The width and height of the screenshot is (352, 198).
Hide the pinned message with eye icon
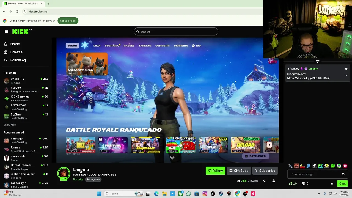point(346,69)
